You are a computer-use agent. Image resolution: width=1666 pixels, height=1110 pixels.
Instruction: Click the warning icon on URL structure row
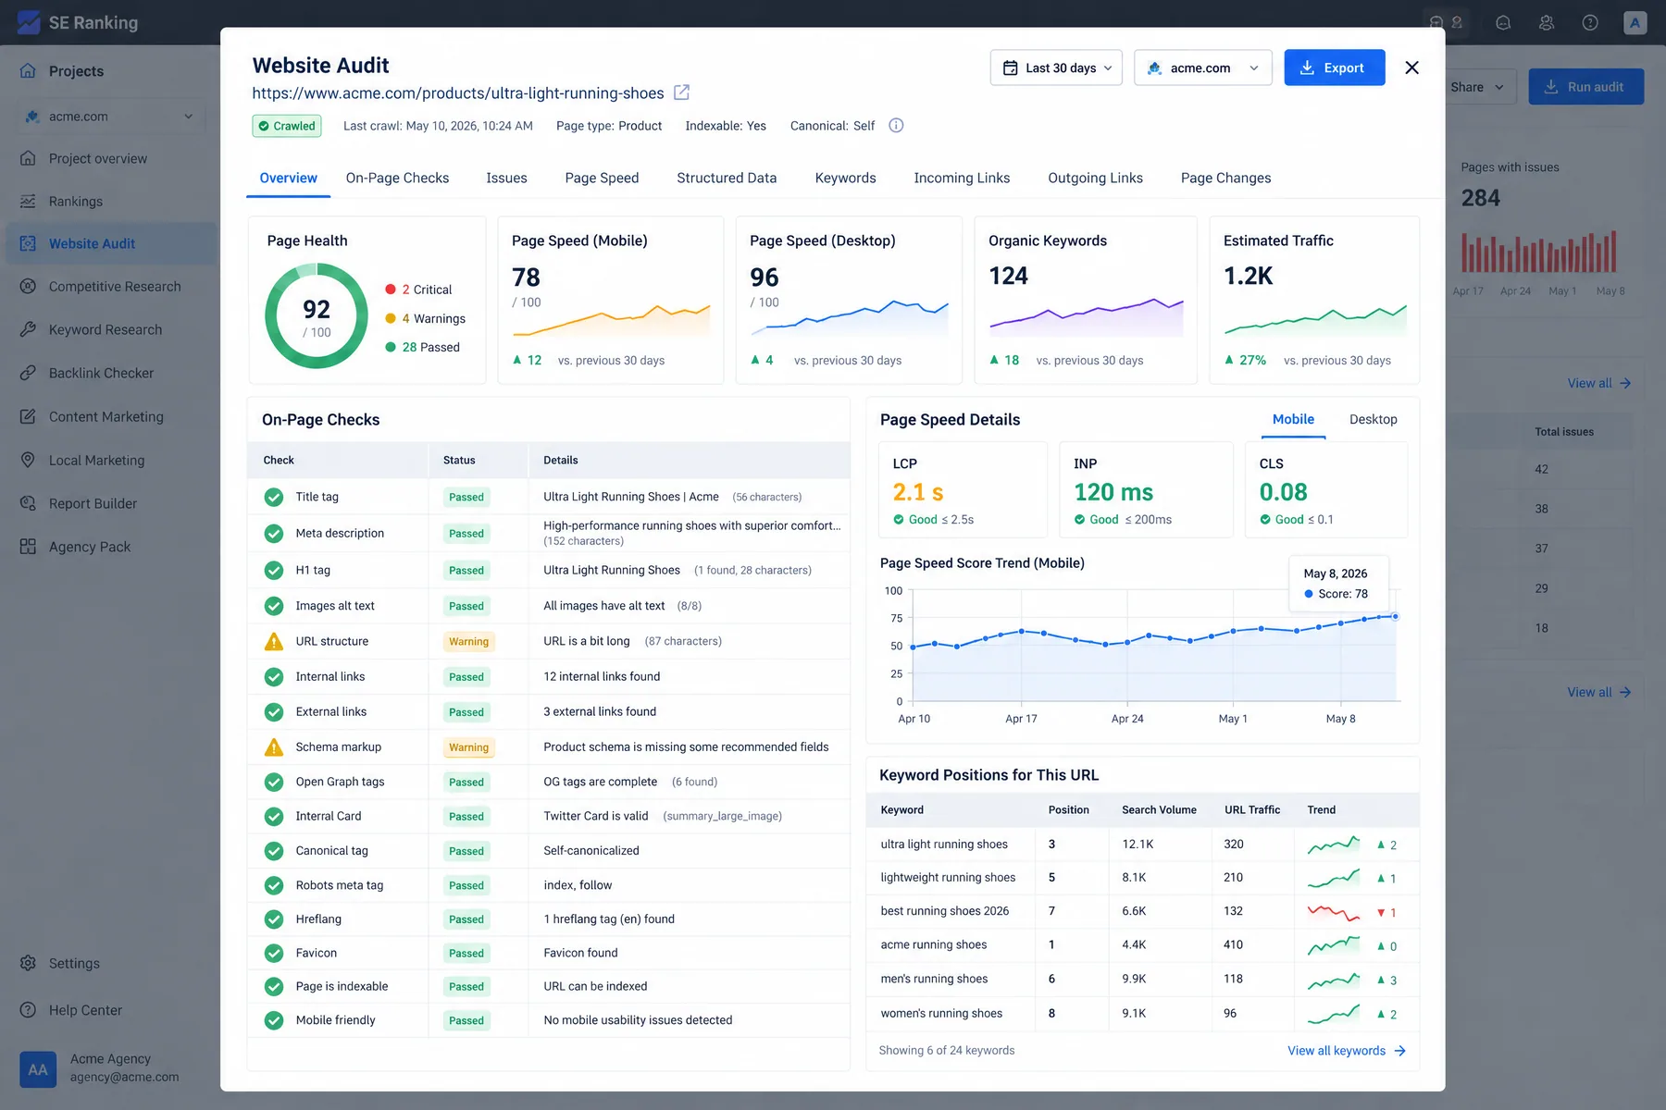tap(274, 641)
